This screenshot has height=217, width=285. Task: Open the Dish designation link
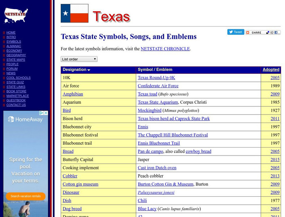click(x=67, y=200)
